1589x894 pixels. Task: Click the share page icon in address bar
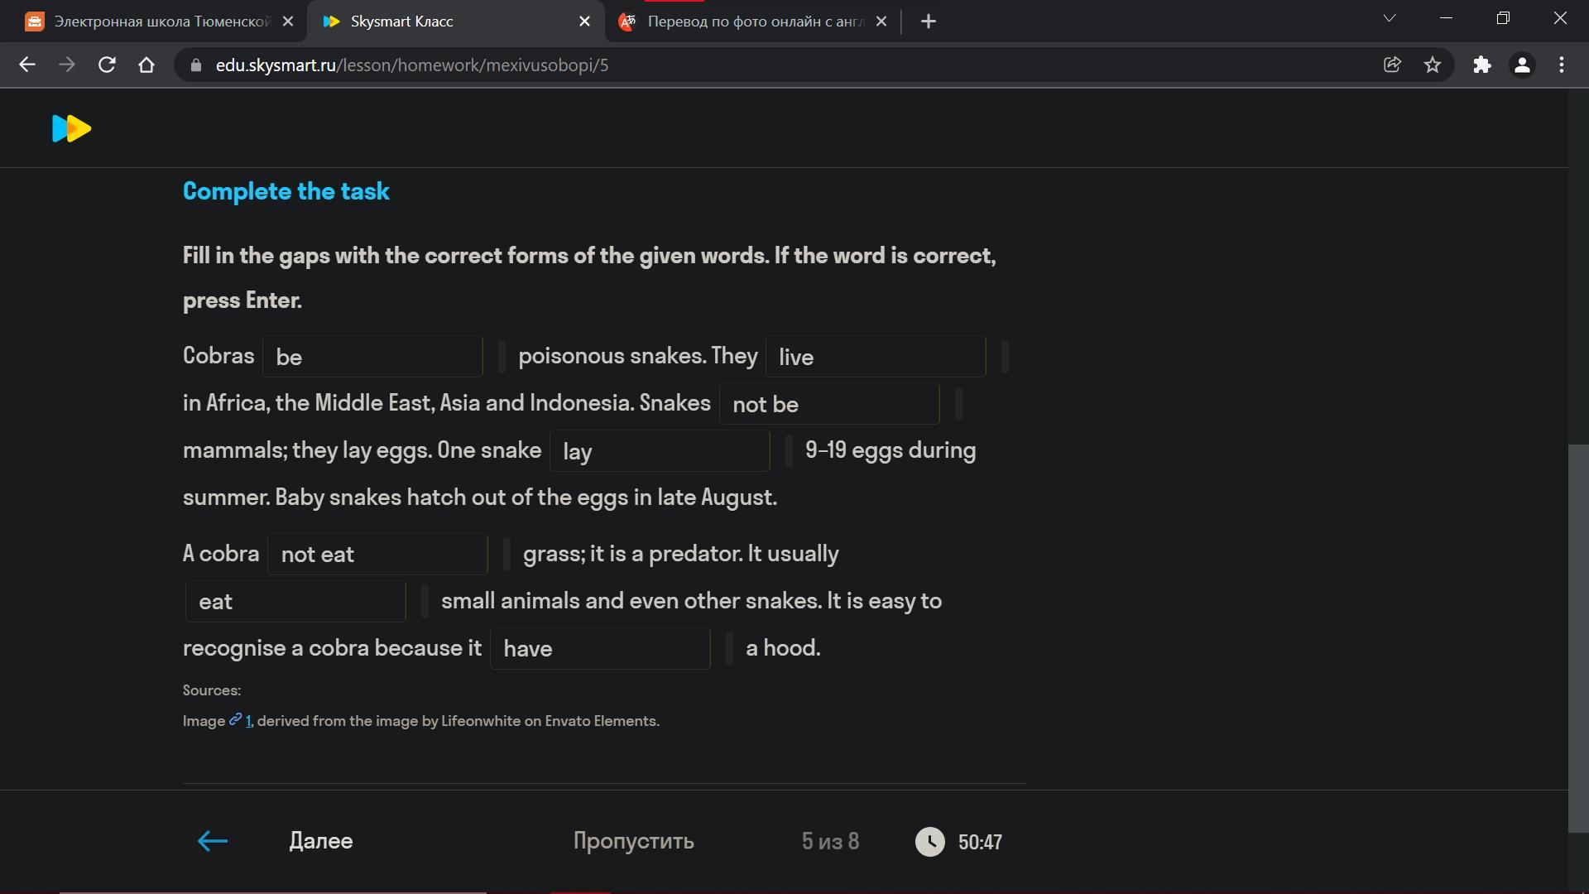point(1392,65)
